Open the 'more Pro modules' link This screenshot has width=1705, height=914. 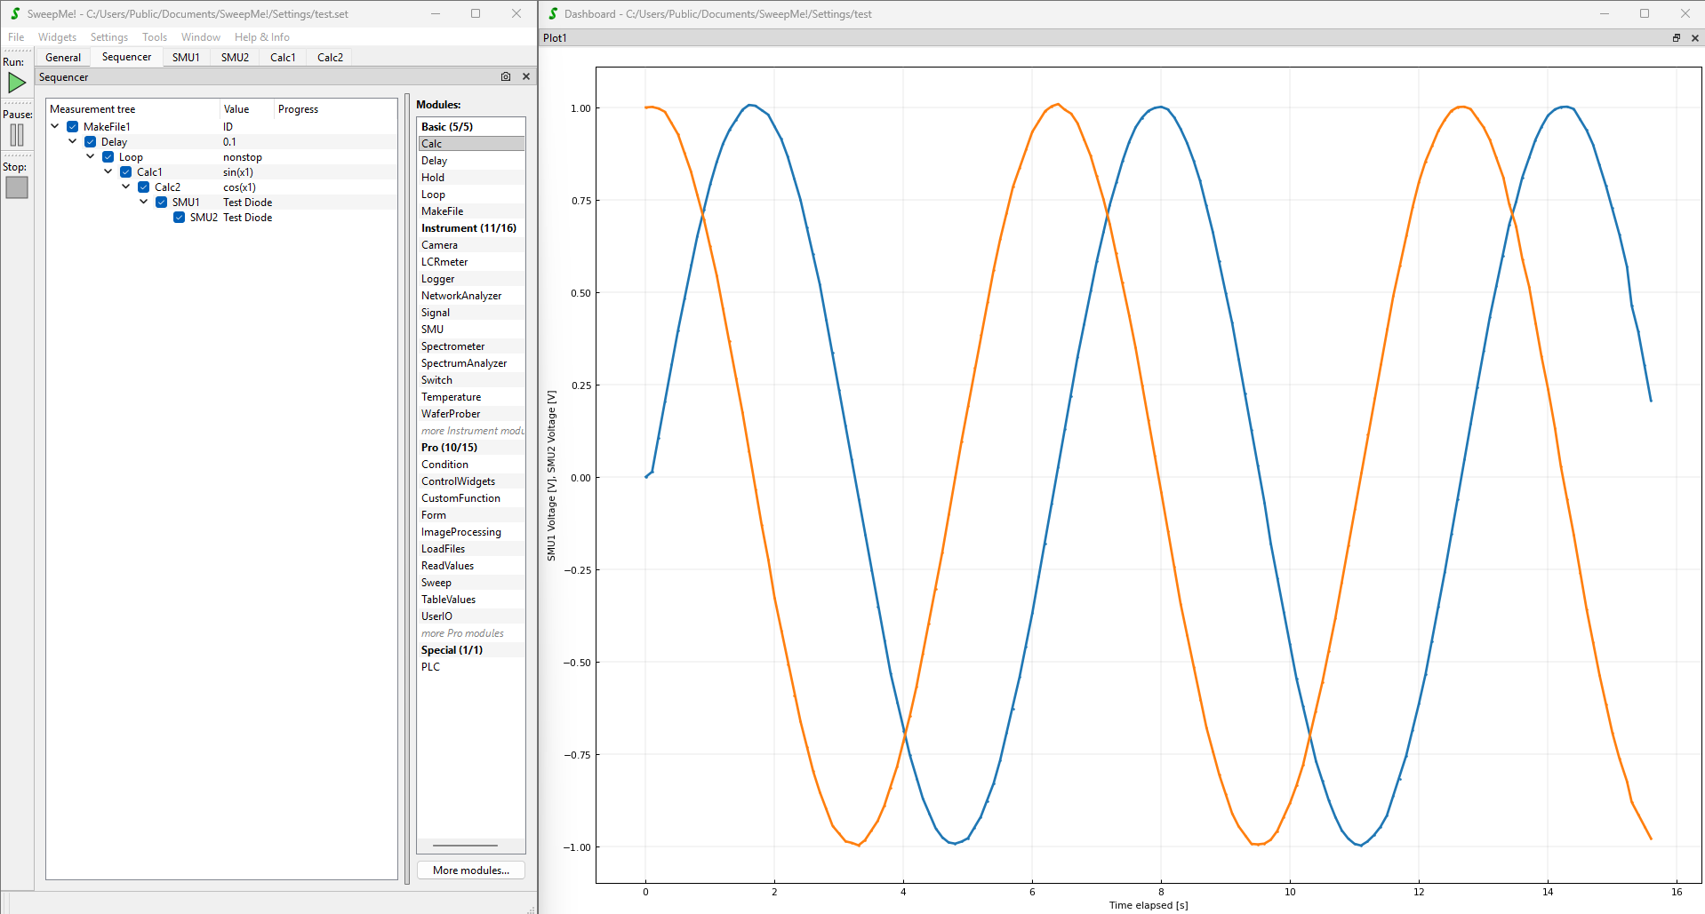pos(462,633)
